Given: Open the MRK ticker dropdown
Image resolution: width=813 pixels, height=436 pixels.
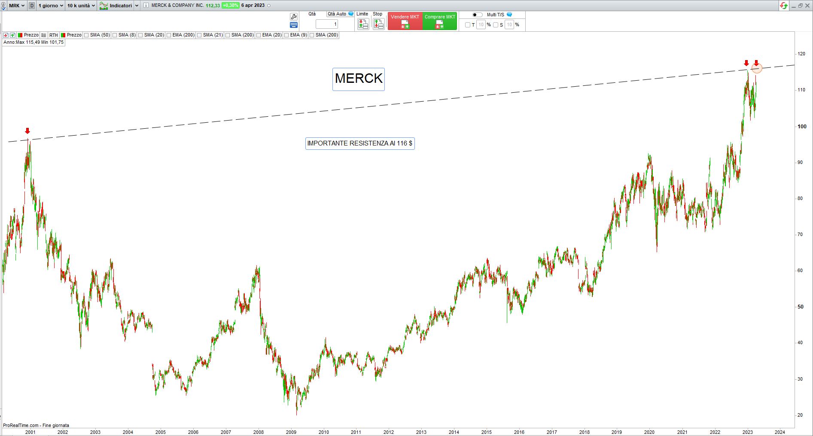Looking at the screenshot, I should (x=17, y=6).
